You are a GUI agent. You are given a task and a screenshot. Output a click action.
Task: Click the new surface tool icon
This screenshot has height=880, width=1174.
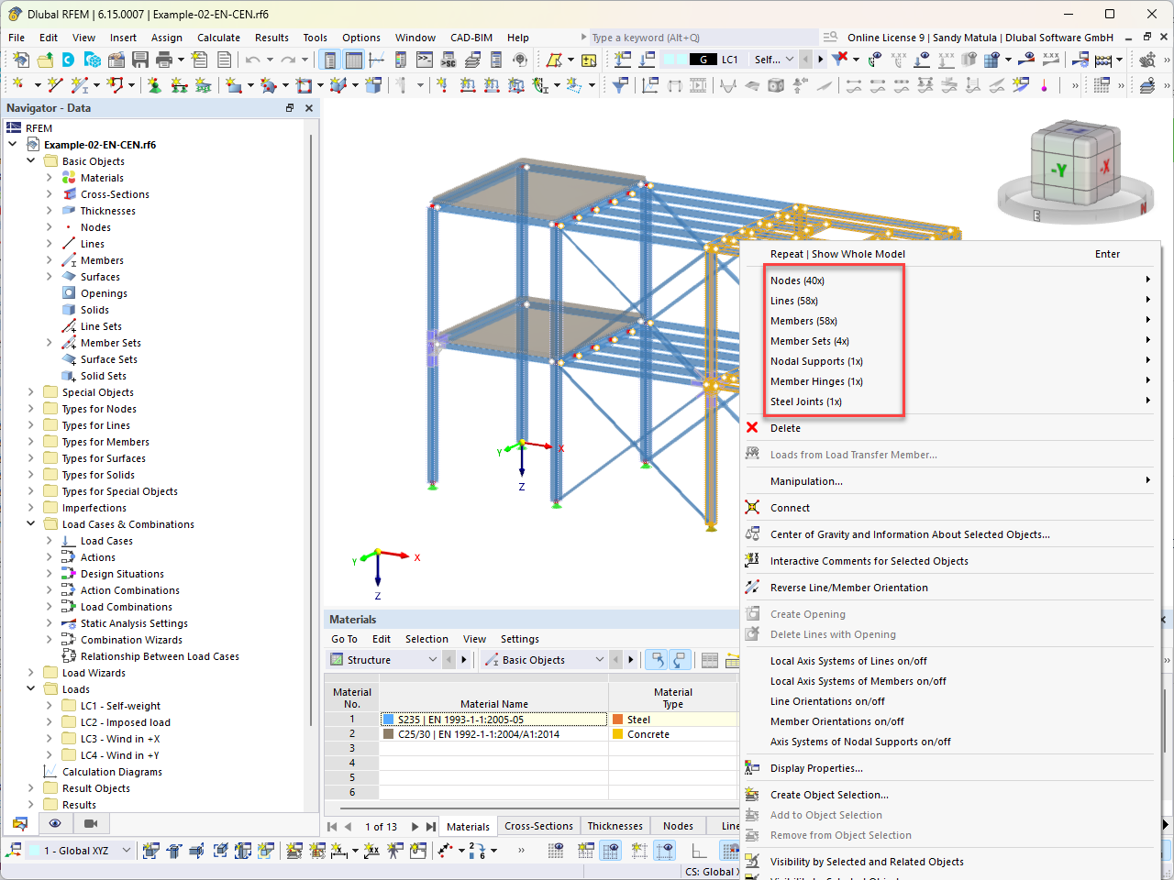coord(235,85)
